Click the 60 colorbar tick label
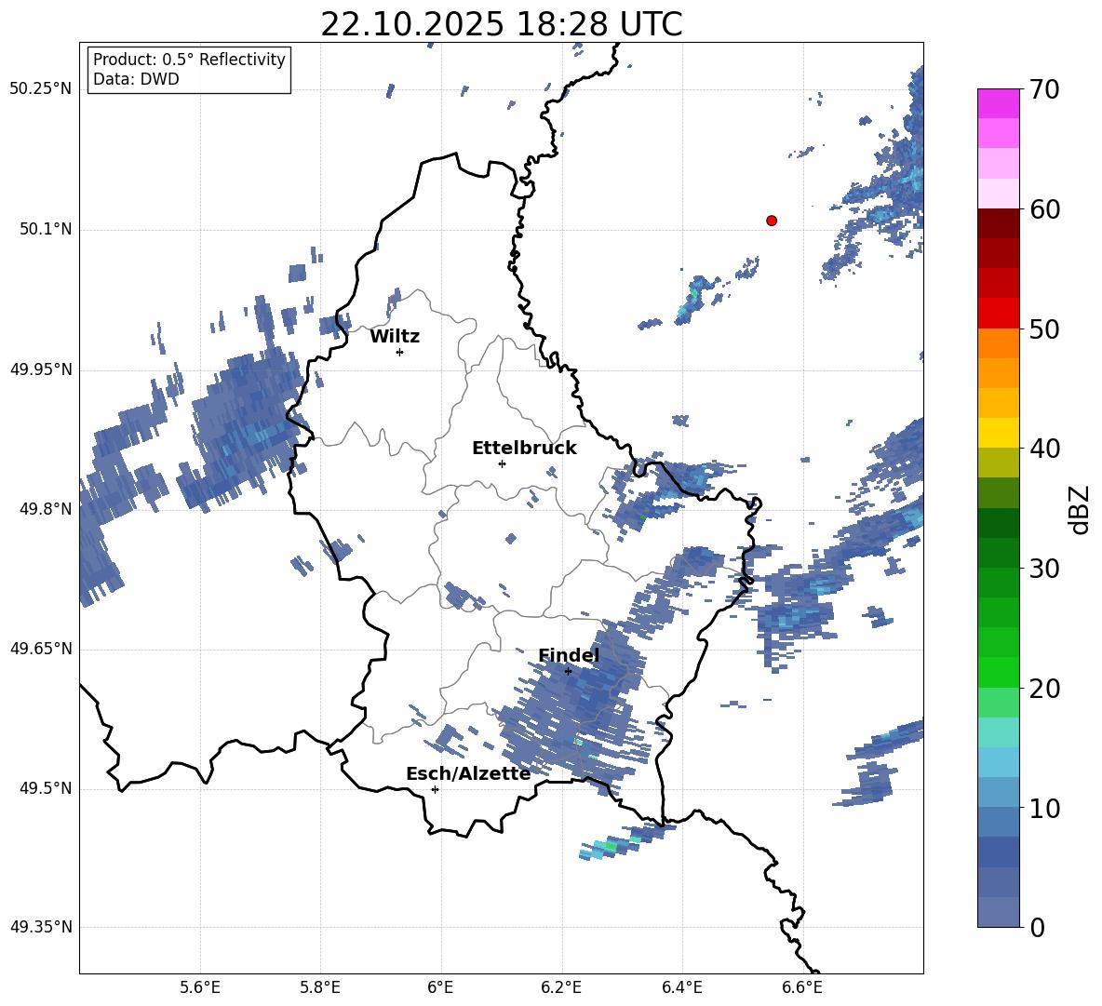Screen dimensions: 1102x1006 pos(1044,209)
